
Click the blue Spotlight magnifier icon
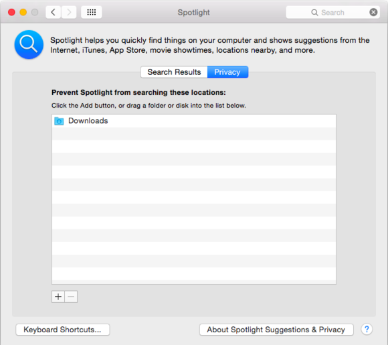[29, 45]
